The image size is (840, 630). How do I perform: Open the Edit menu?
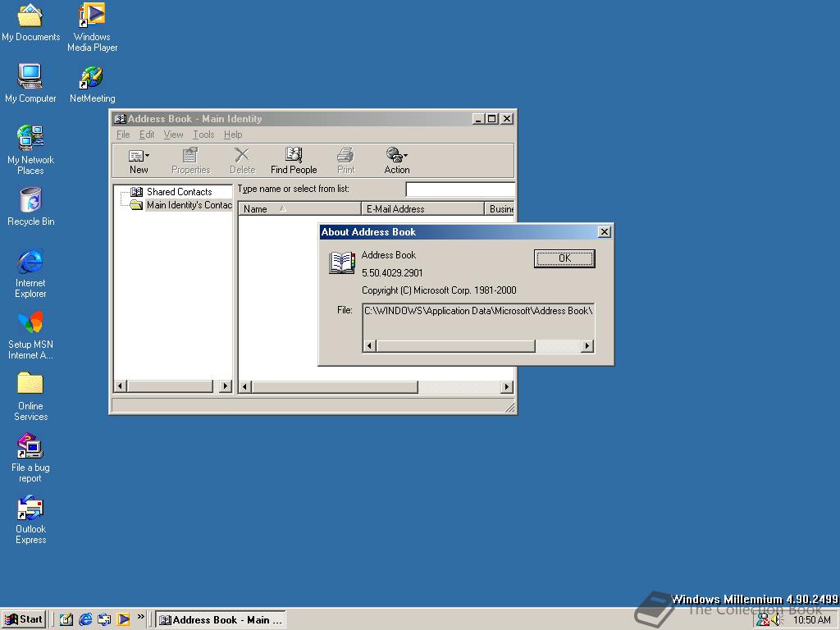(x=147, y=135)
